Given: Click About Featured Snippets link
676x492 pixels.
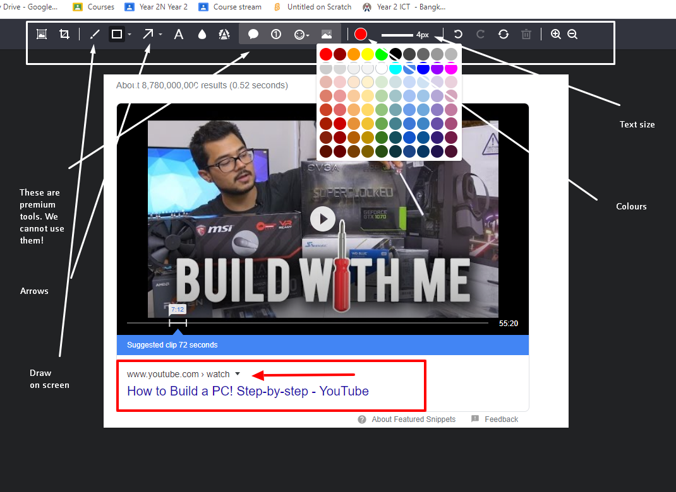Looking at the screenshot, I should point(413,419).
